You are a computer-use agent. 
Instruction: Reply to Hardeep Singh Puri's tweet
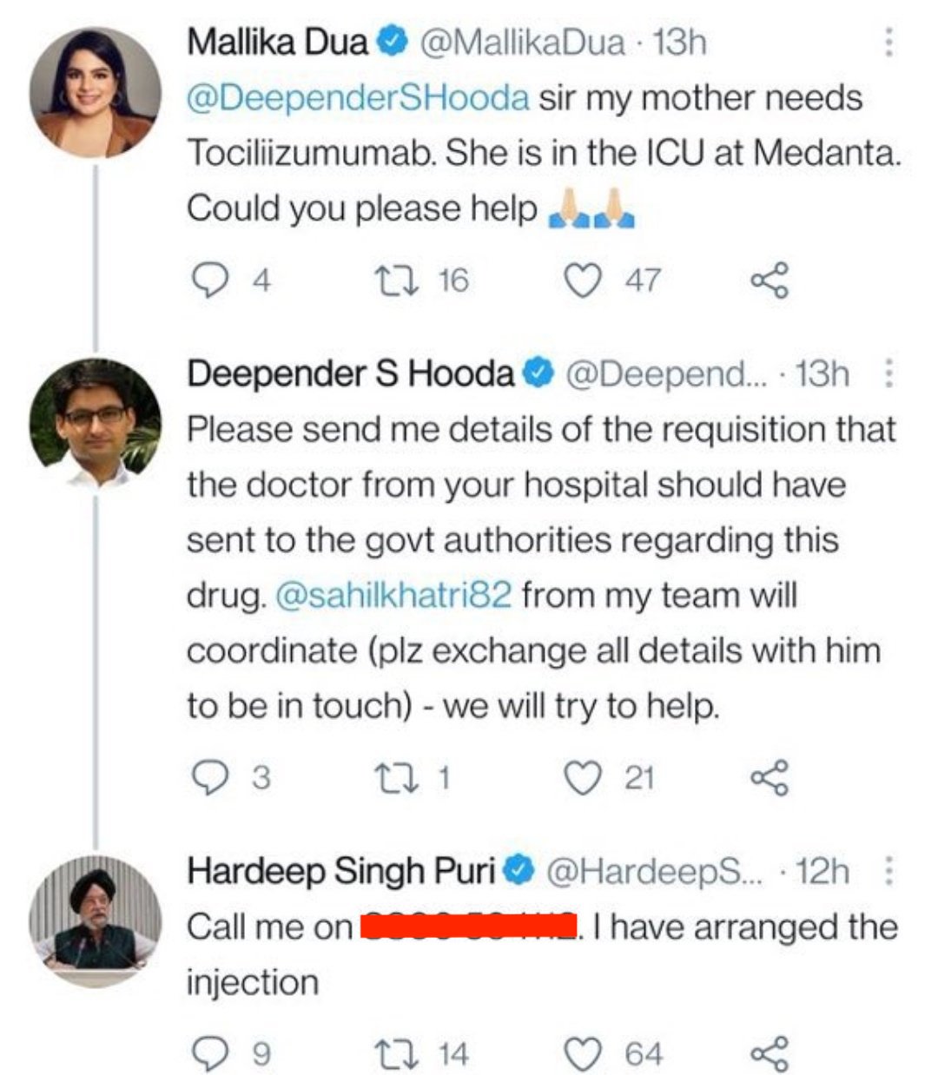[208, 1053]
